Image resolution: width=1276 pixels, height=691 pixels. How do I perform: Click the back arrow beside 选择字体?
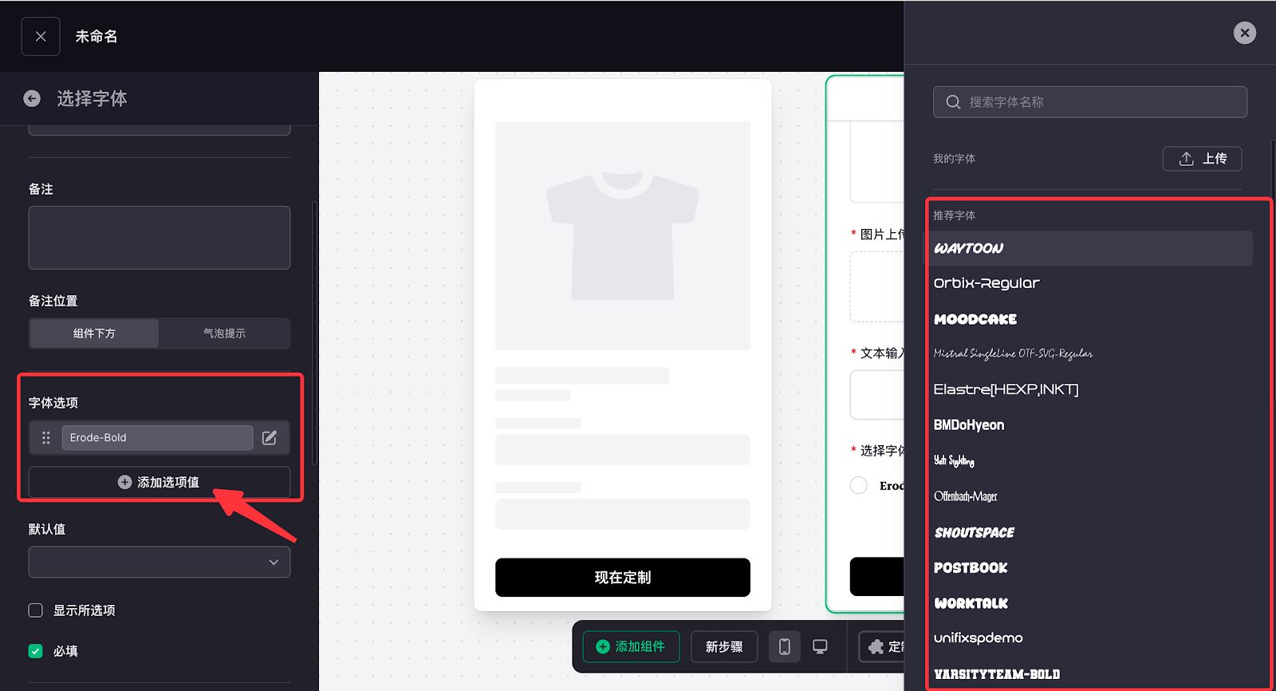pyautogui.click(x=32, y=98)
